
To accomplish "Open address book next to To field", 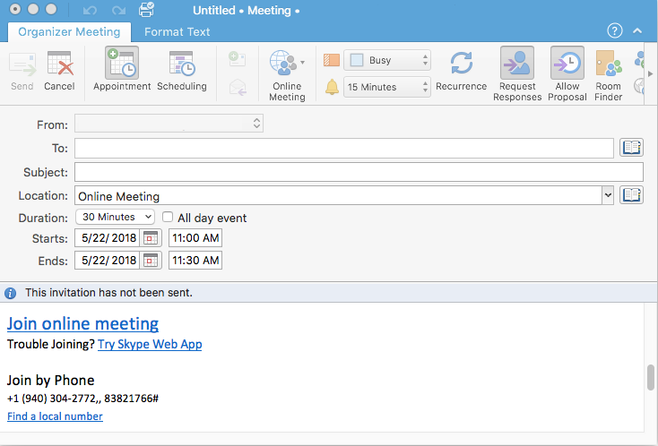I will 631,148.
